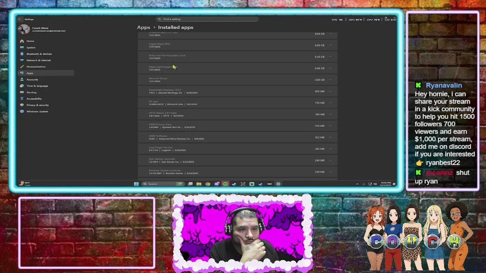Open File Explorer from the taskbar

pos(199,184)
